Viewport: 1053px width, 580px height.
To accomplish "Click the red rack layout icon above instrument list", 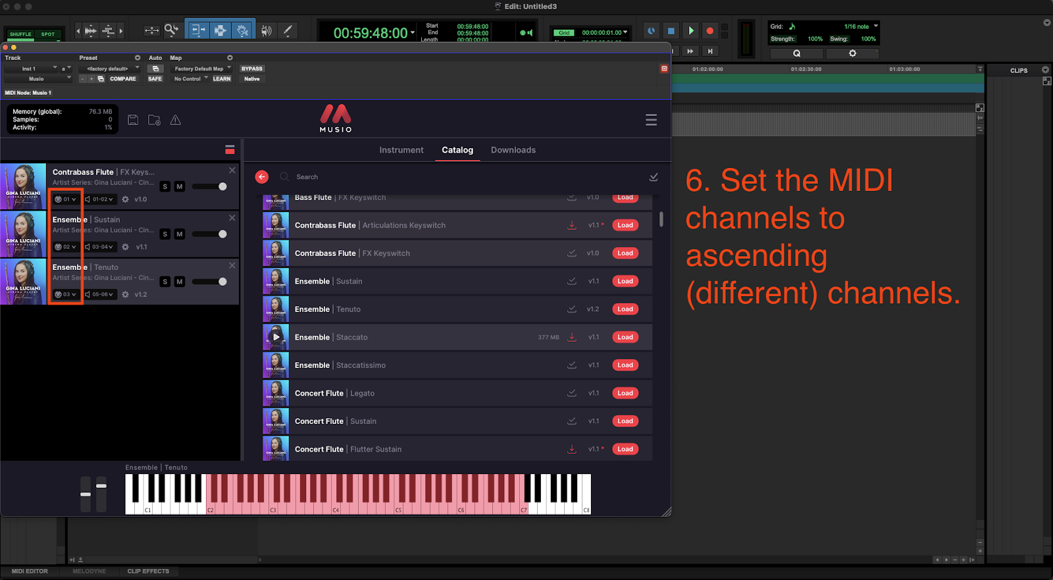I will (230, 149).
